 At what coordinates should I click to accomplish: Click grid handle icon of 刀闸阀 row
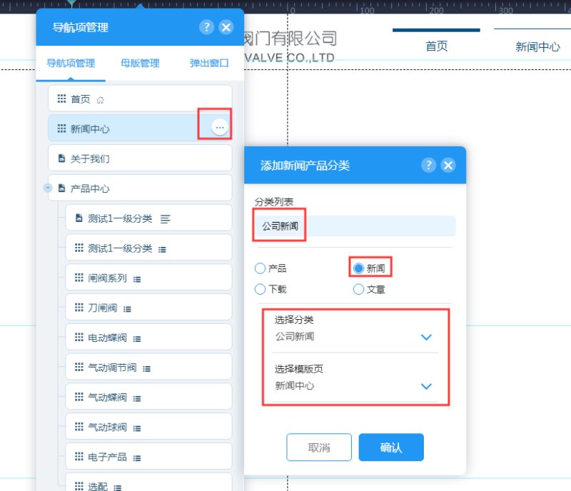79,308
